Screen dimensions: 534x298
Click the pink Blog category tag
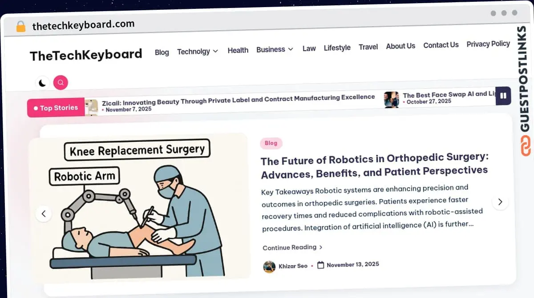(x=271, y=143)
